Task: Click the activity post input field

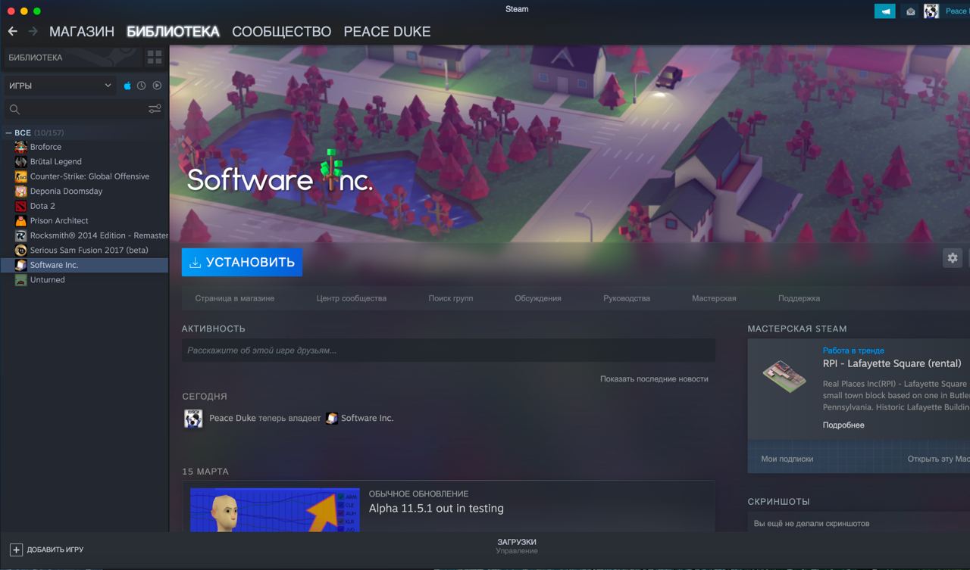Action: click(449, 350)
